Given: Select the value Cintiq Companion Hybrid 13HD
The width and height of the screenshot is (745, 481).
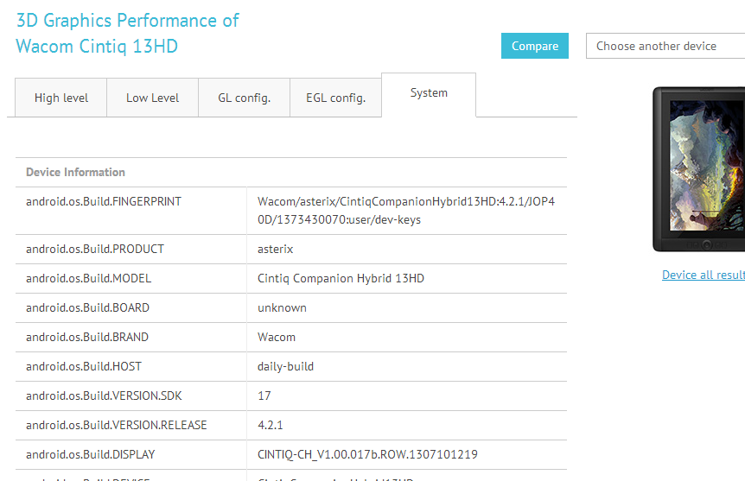Looking at the screenshot, I should [x=341, y=278].
